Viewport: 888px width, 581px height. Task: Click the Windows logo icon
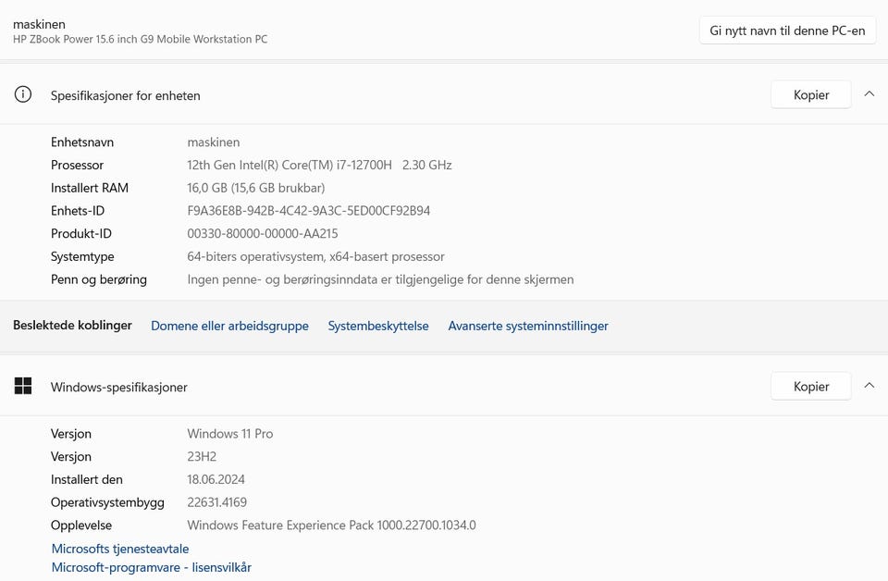(23, 386)
